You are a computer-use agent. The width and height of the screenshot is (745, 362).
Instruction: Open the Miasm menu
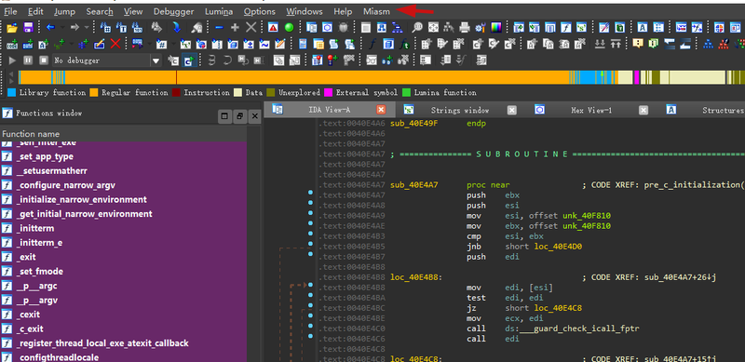pyautogui.click(x=376, y=11)
